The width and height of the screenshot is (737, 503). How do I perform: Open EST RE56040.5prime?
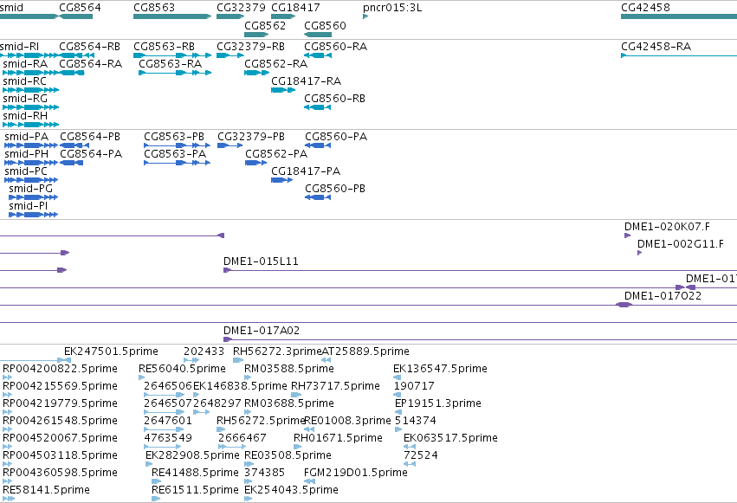pos(182,369)
